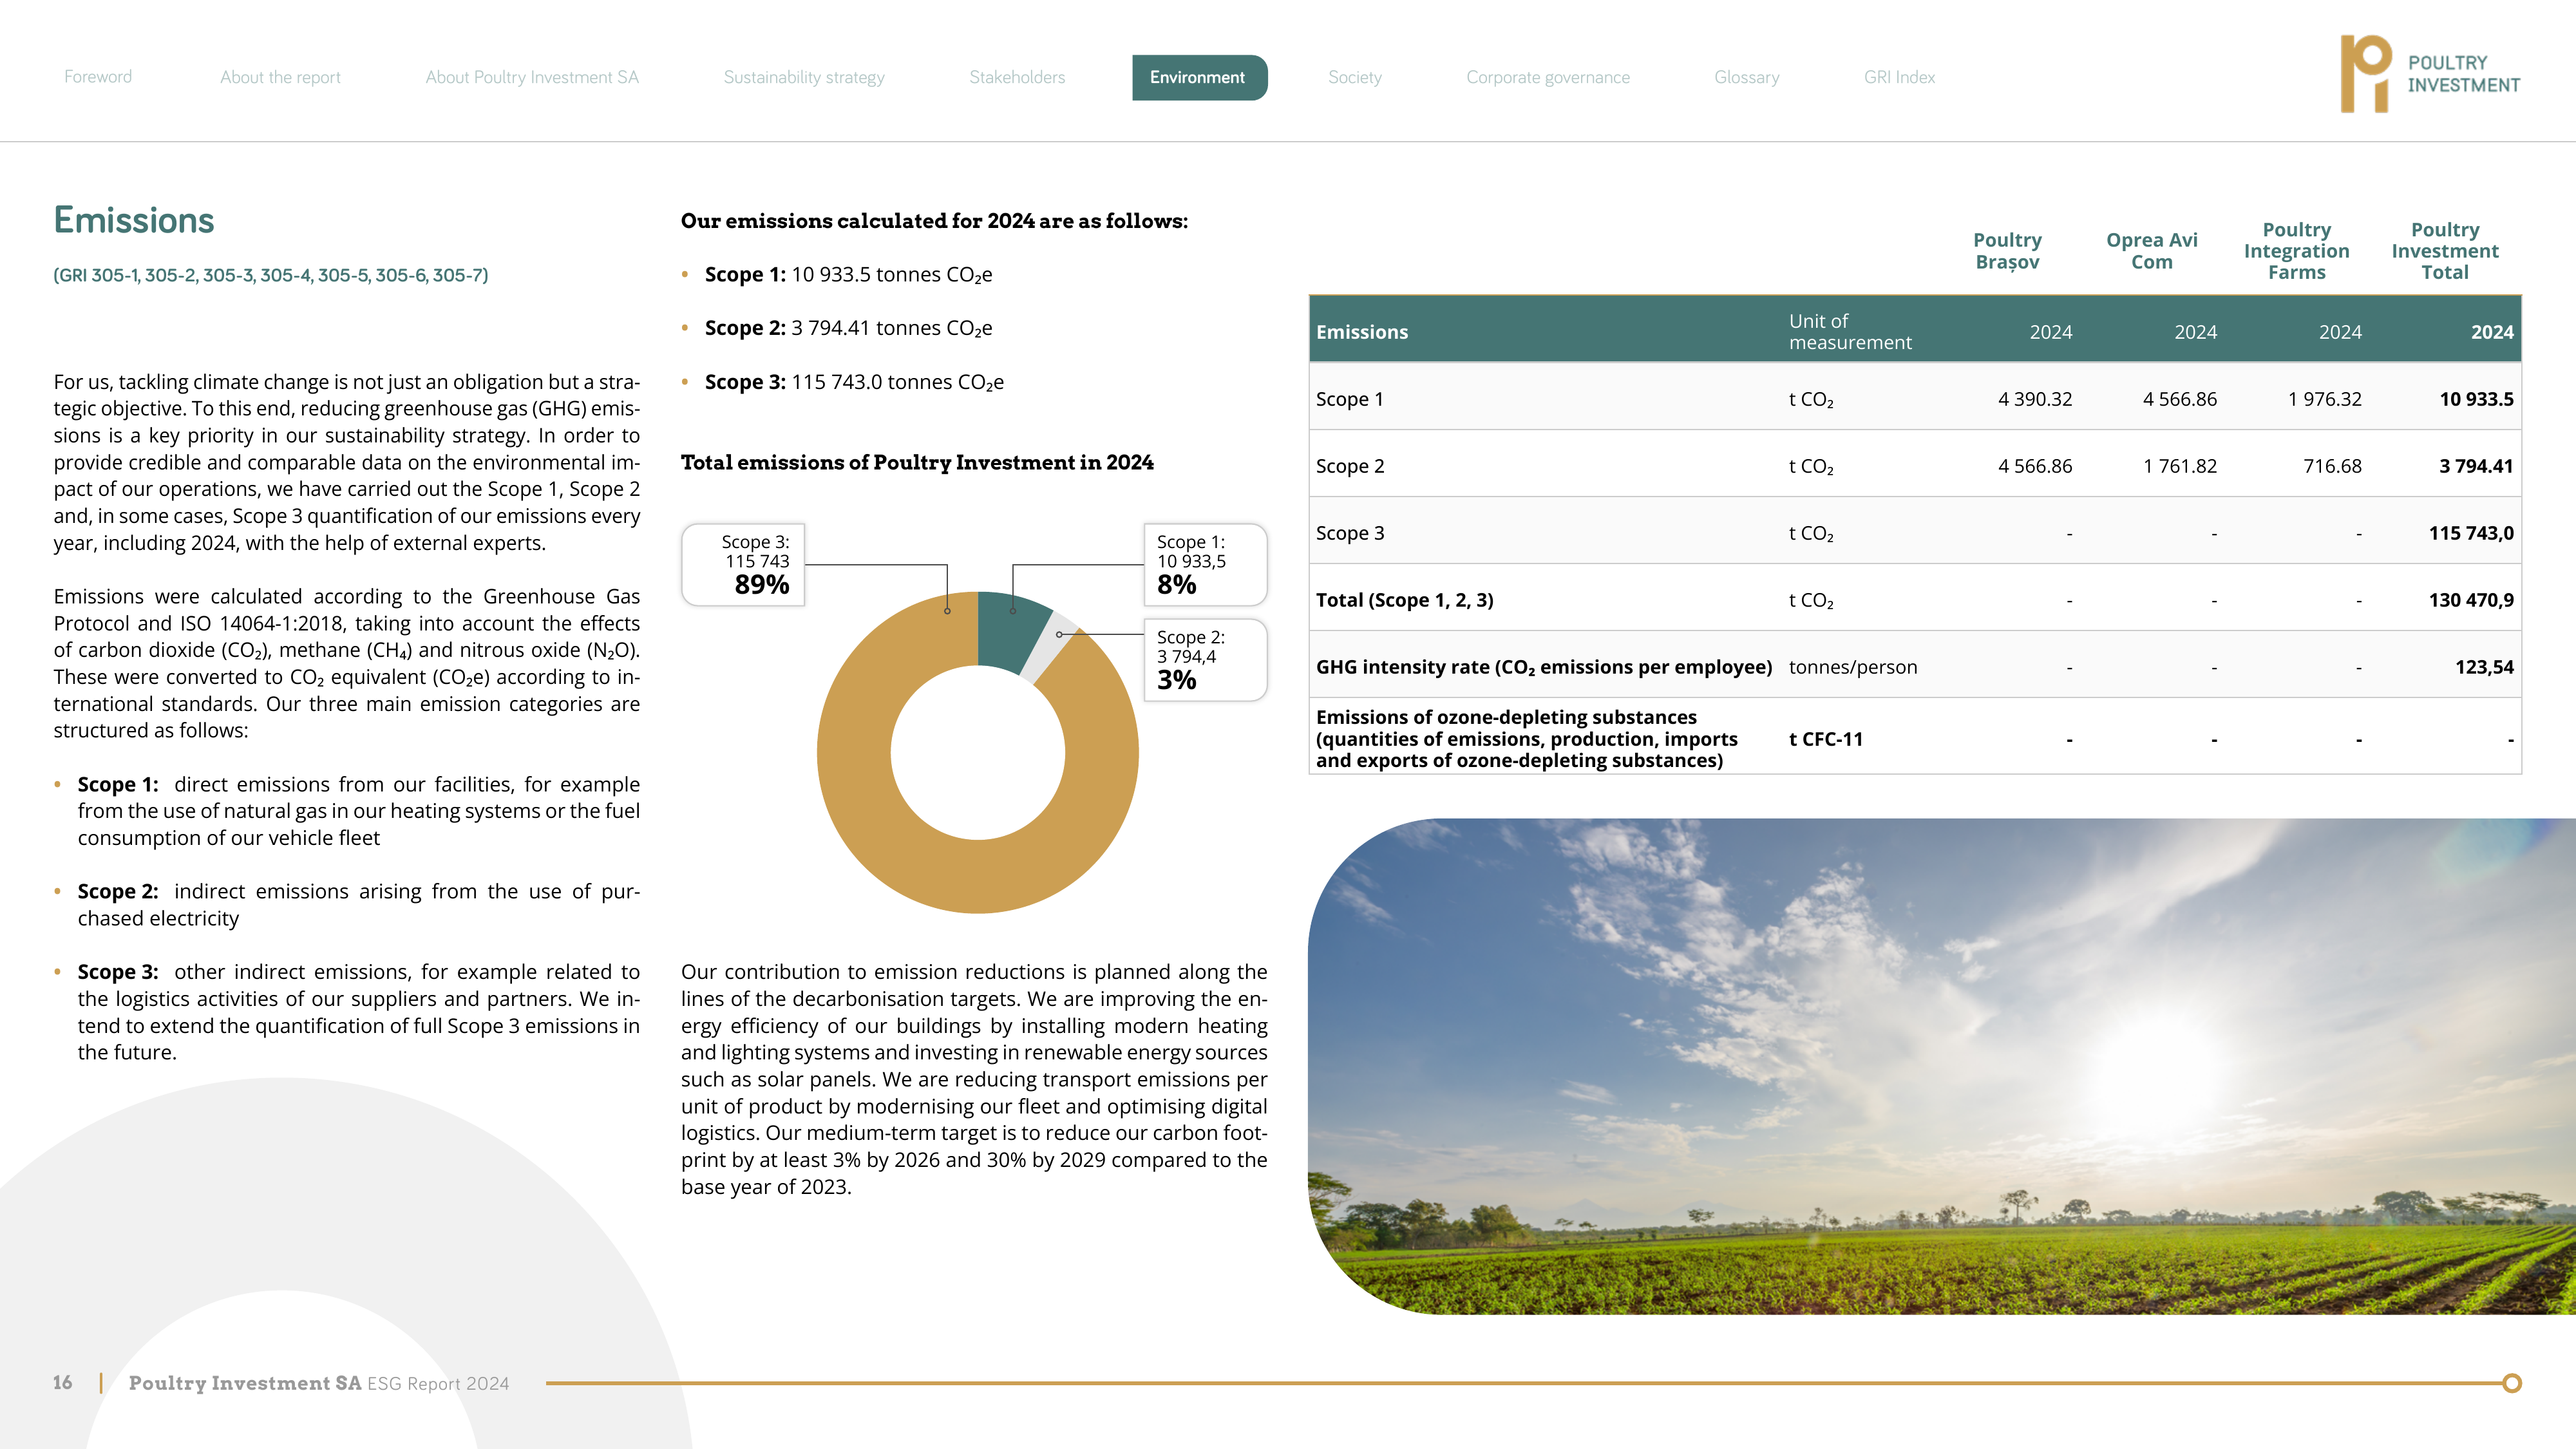The width and height of the screenshot is (2576, 1449).
Task: Click the page number 16
Action: coord(62,1382)
